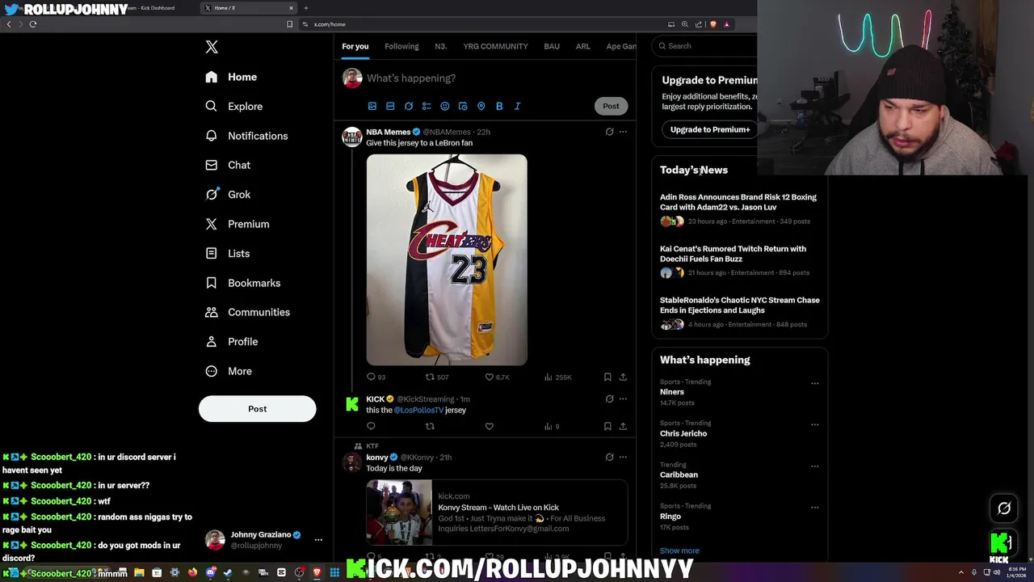Open Premium from the sidebar
1034x582 pixels.
pyautogui.click(x=237, y=224)
